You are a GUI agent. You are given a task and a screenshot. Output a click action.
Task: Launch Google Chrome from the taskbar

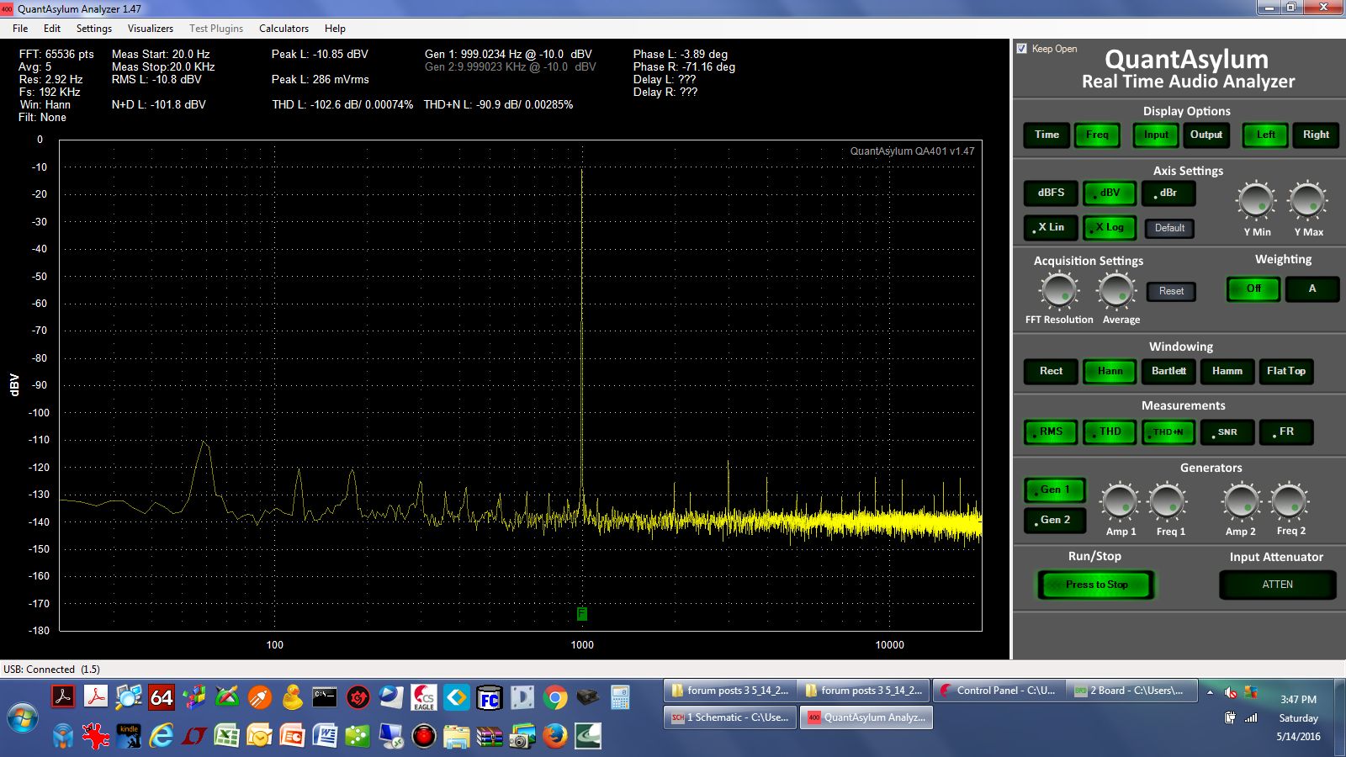[554, 697]
